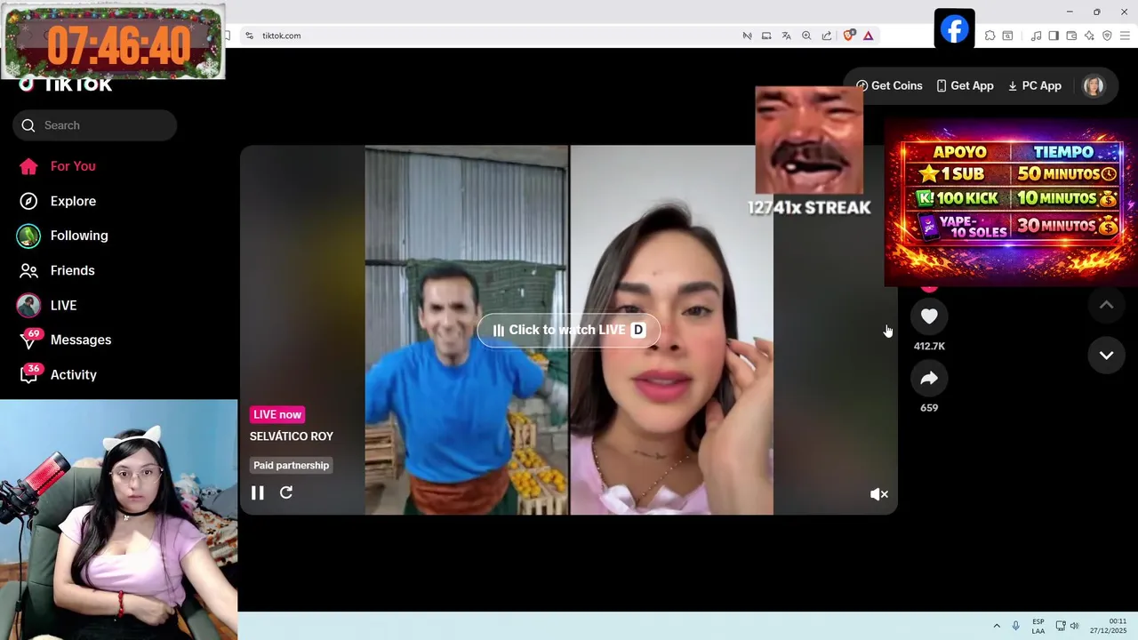Click the TikTok logo
This screenshot has height=640, width=1138.
click(x=66, y=84)
